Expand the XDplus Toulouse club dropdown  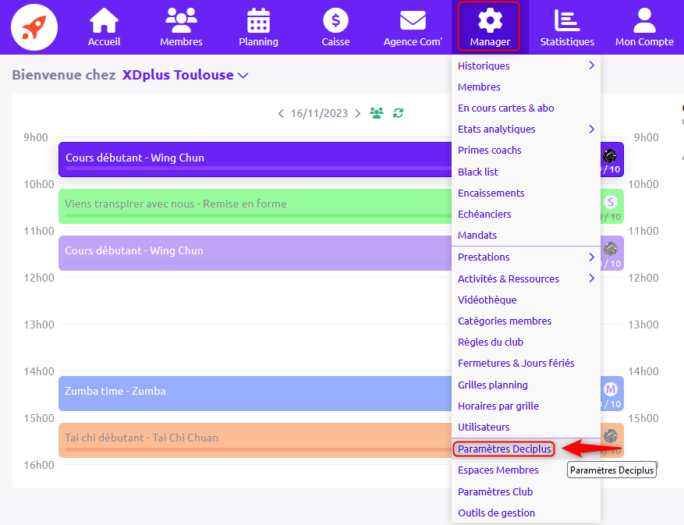[243, 76]
